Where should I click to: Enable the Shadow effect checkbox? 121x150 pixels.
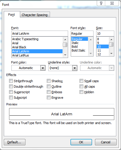pos(49,81)
